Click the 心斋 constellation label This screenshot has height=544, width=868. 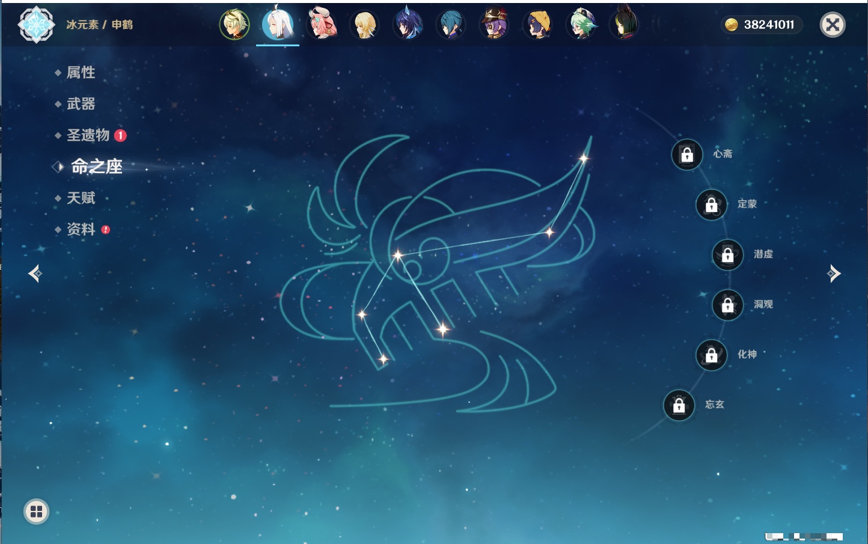click(723, 154)
